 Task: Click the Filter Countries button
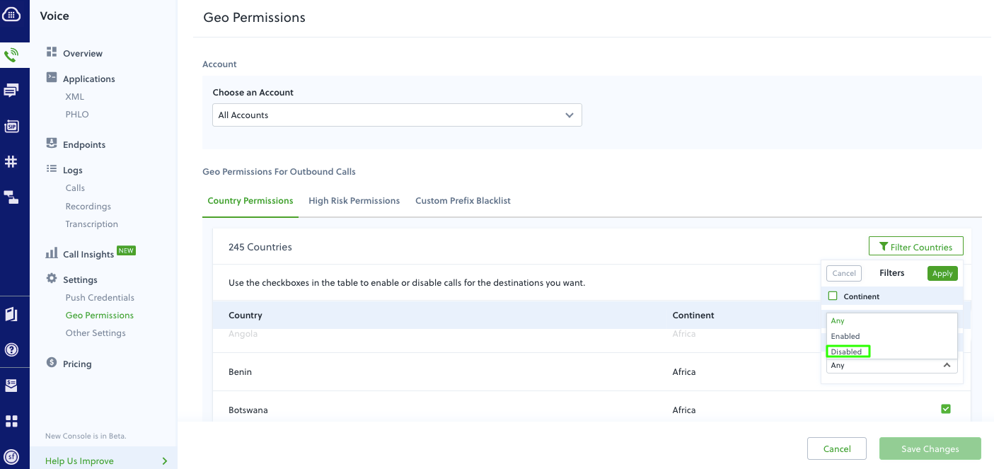915,247
